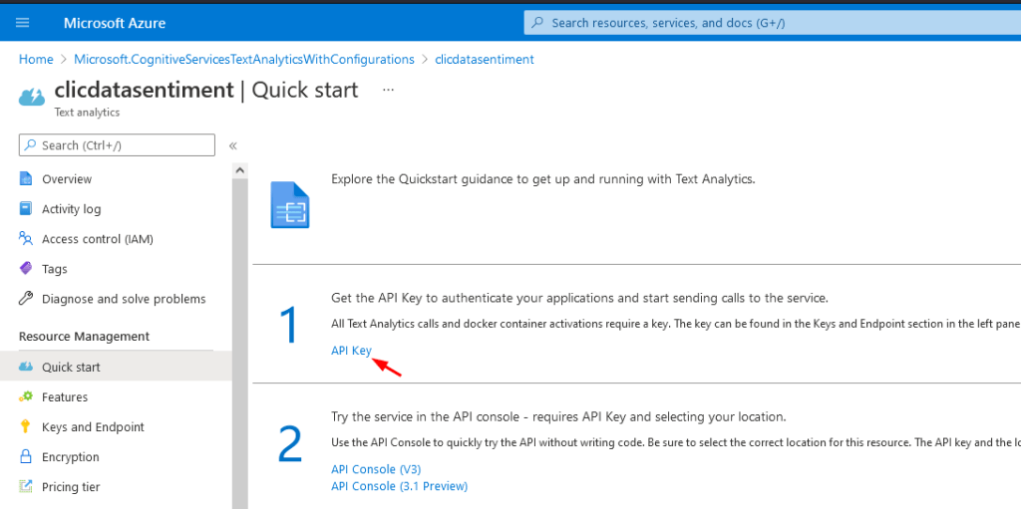Screen dimensions: 1021x509
Task: Open the ellipsis more options menu
Action: (x=389, y=90)
